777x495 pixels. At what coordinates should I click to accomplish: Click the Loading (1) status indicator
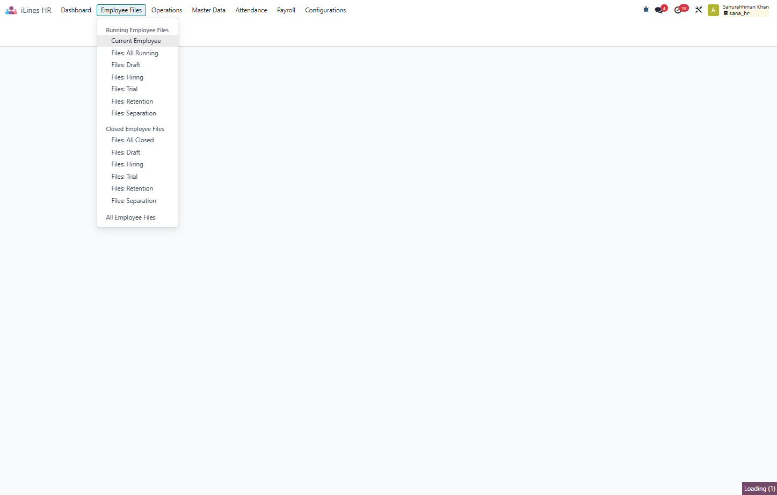click(759, 489)
